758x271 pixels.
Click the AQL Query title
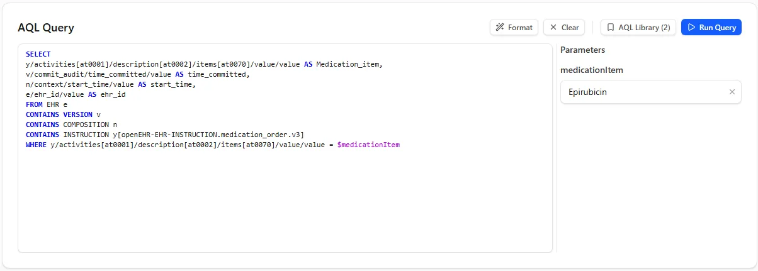46,28
